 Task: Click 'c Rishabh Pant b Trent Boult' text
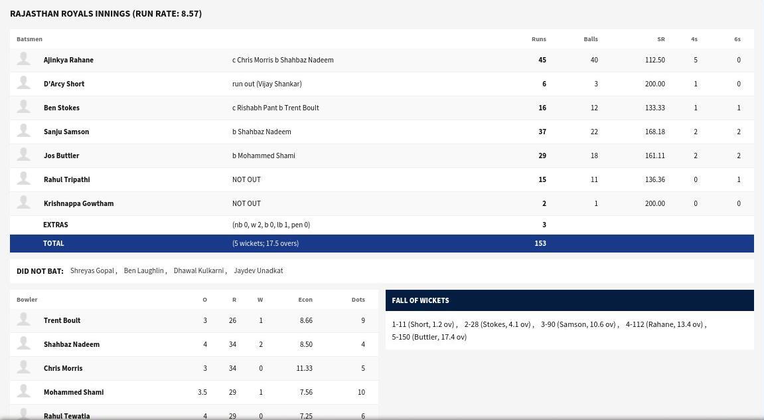pos(275,108)
